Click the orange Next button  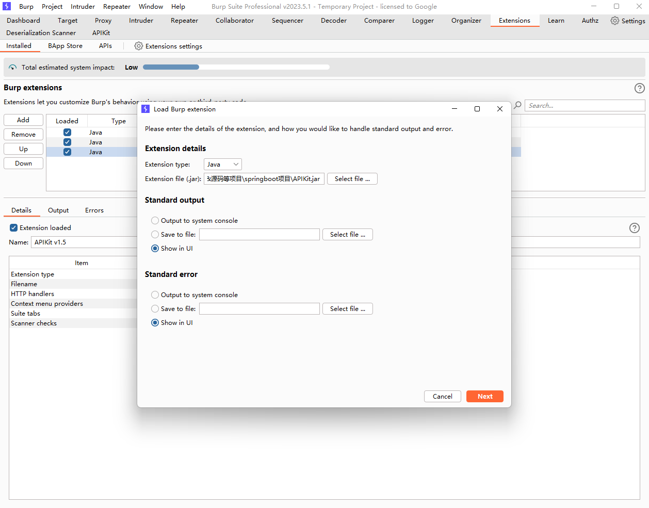click(x=485, y=397)
